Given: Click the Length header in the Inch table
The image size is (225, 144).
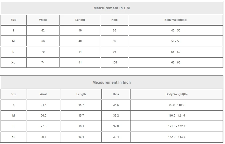Looking at the screenshot, I should click(81, 94).
